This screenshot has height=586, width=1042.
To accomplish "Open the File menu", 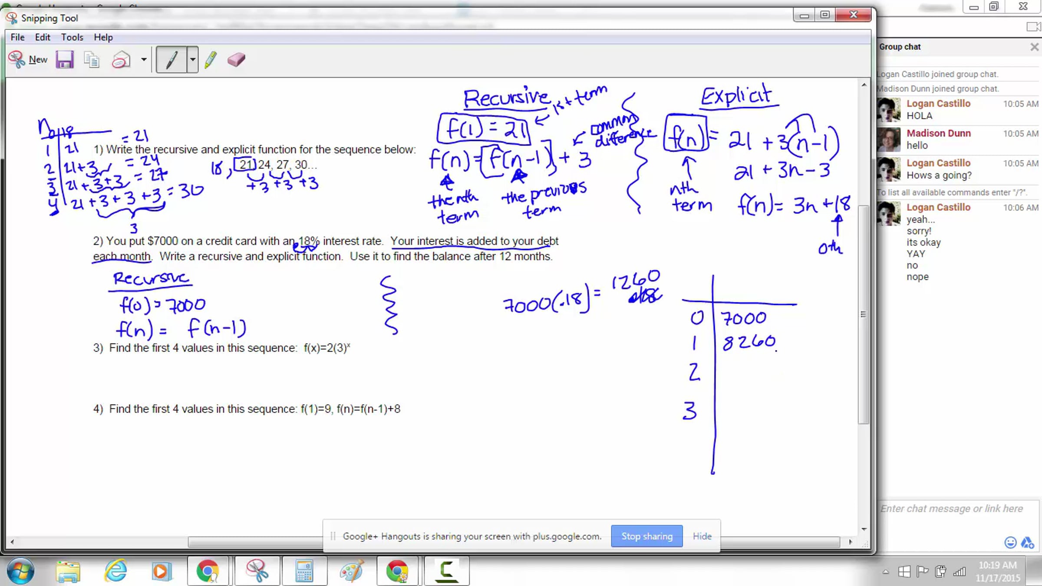I will click(17, 37).
